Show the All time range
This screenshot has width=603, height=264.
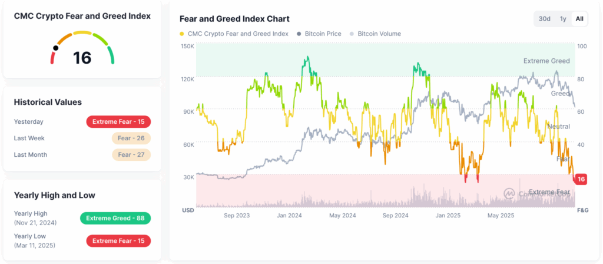(x=579, y=19)
